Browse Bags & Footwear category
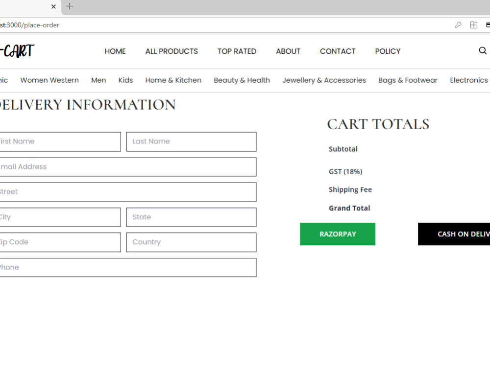This screenshot has width=490, height=367. tap(408, 80)
